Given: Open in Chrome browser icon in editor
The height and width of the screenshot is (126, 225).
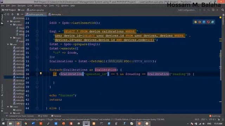Looking at the screenshot, I should (x=195, y=22).
